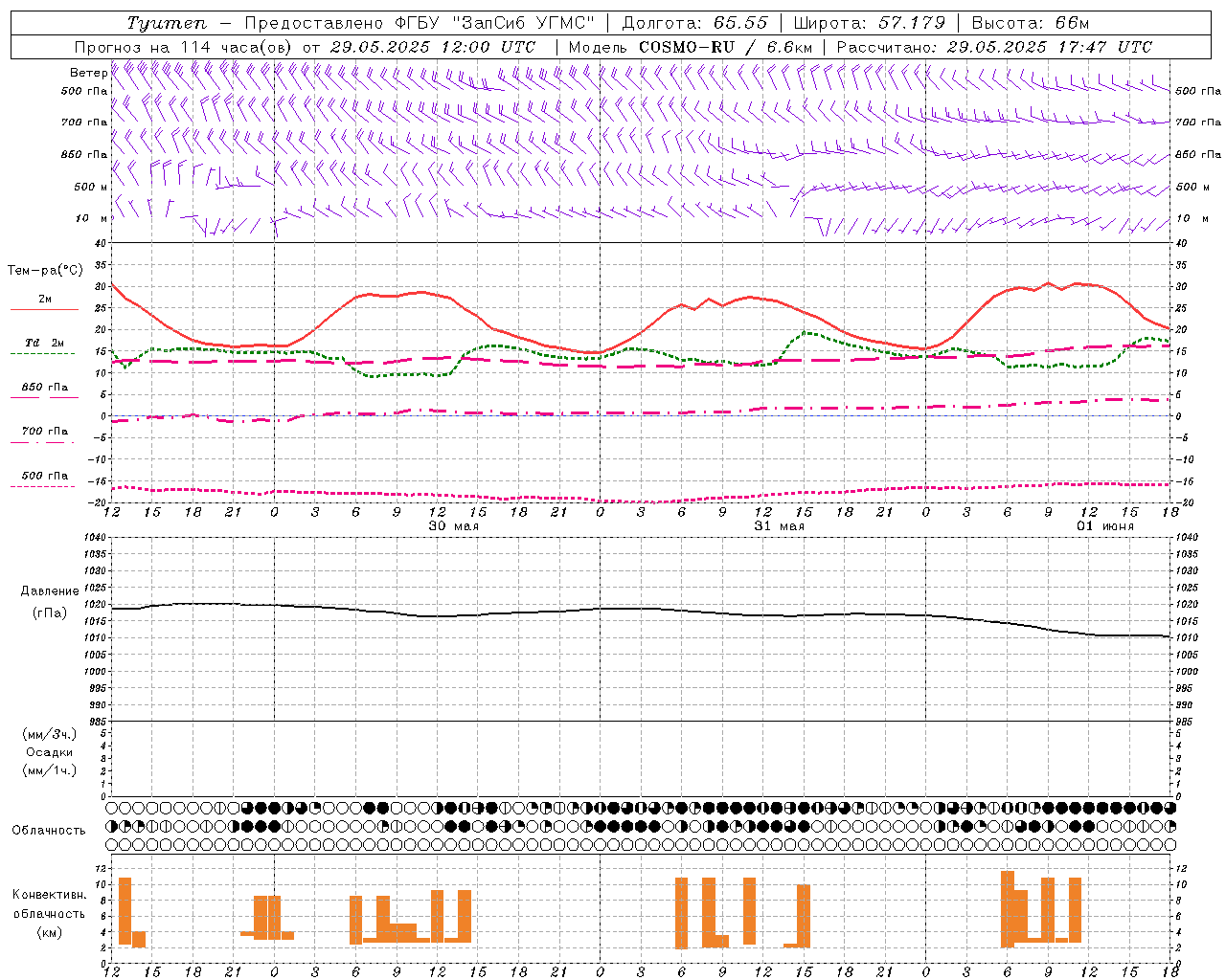Click the 500 м wind level label on left

click(x=91, y=187)
